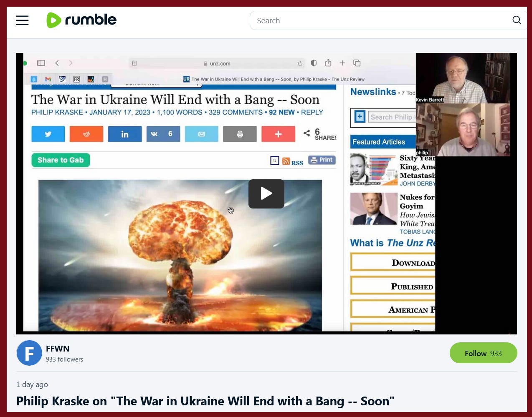Click the LinkedIn share button in the video
This screenshot has width=532, height=417.
point(125,134)
